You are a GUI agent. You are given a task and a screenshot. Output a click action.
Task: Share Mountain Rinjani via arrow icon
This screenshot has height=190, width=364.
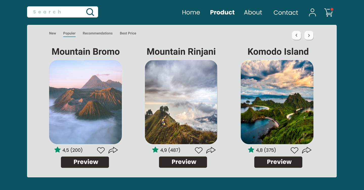(x=211, y=150)
